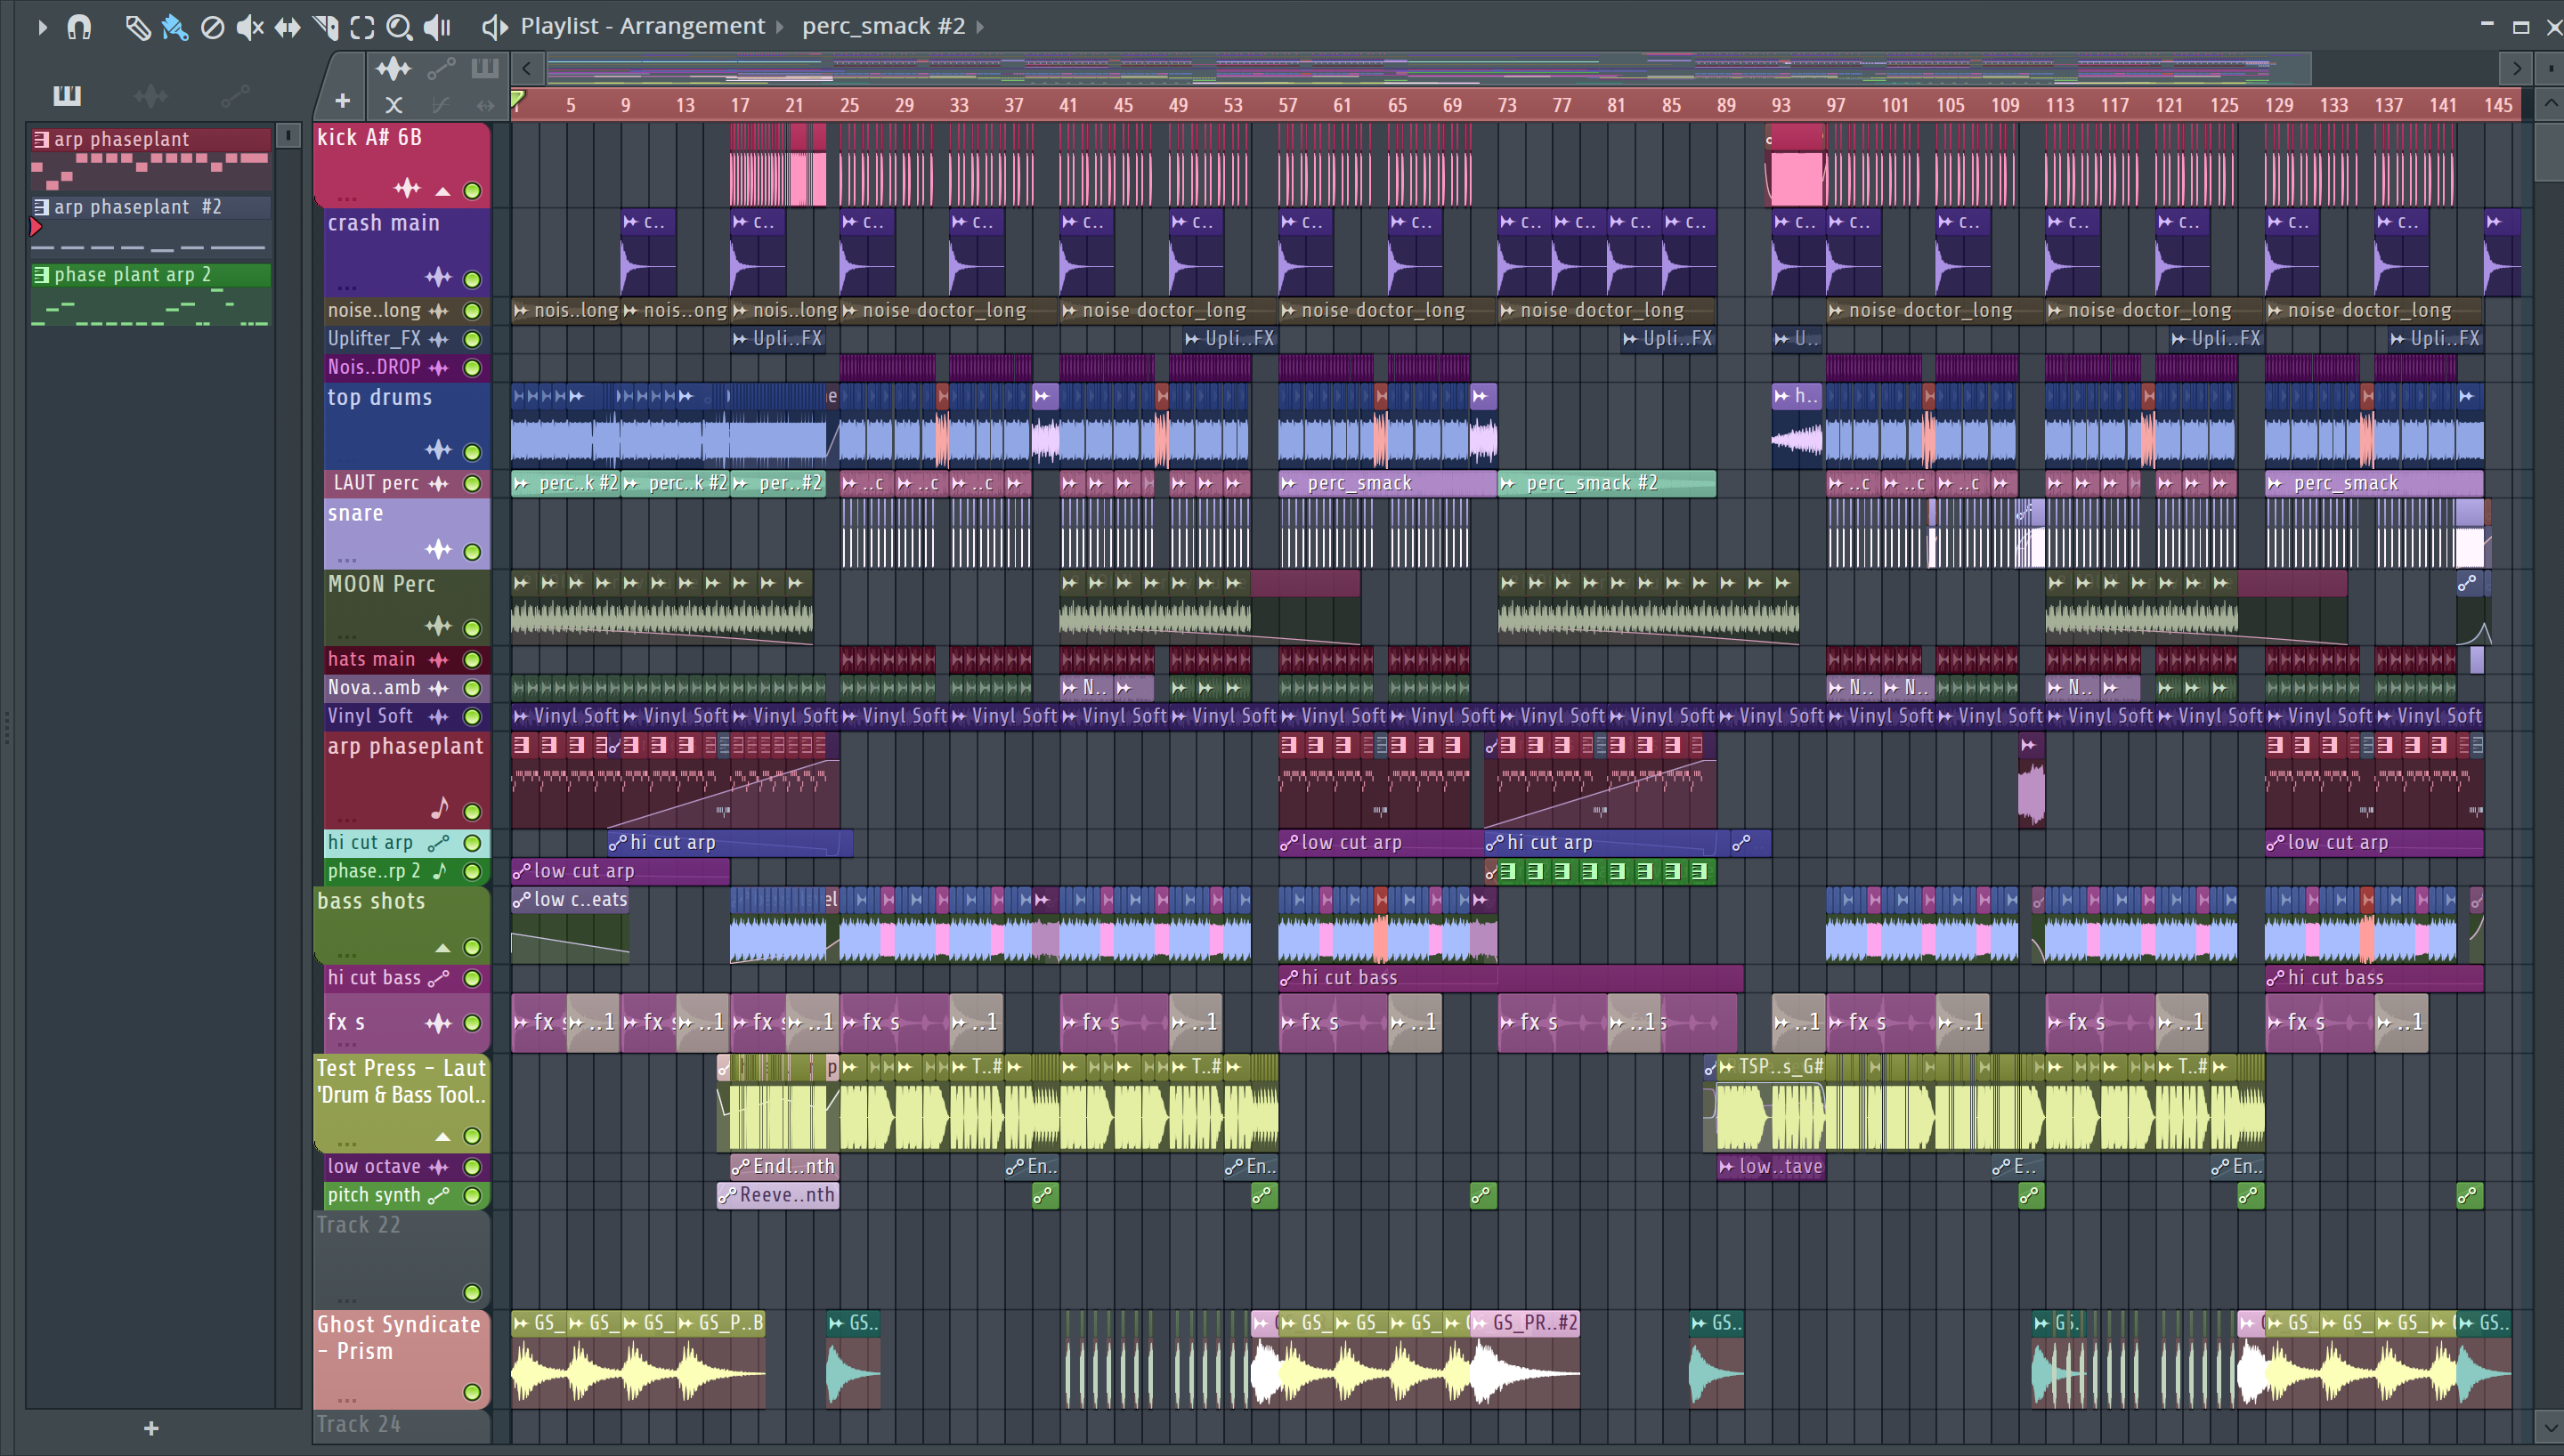
Task: Collapse the kick A# 6B track group
Action: click(x=442, y=191)
